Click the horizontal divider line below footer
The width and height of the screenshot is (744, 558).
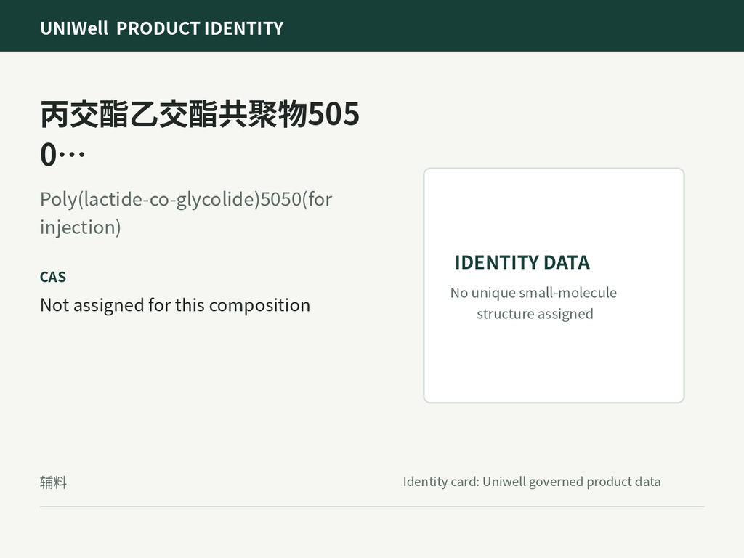[372, 506]
